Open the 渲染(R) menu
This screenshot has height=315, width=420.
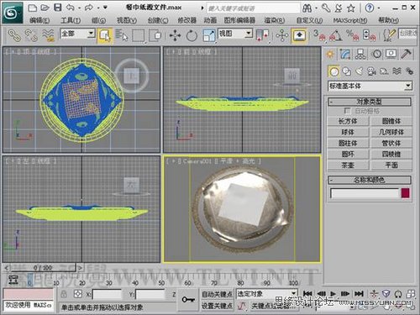coord(275,20)
